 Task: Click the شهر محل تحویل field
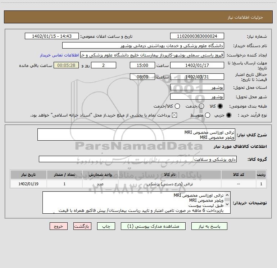(x=197, y=97)
